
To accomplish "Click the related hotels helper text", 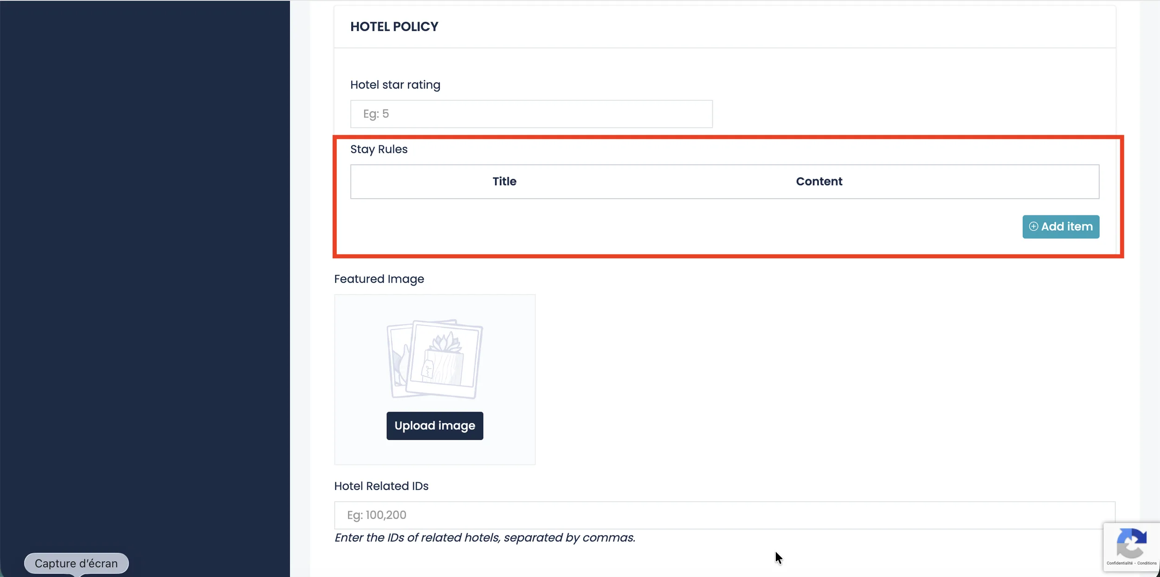I will [484, 538].
